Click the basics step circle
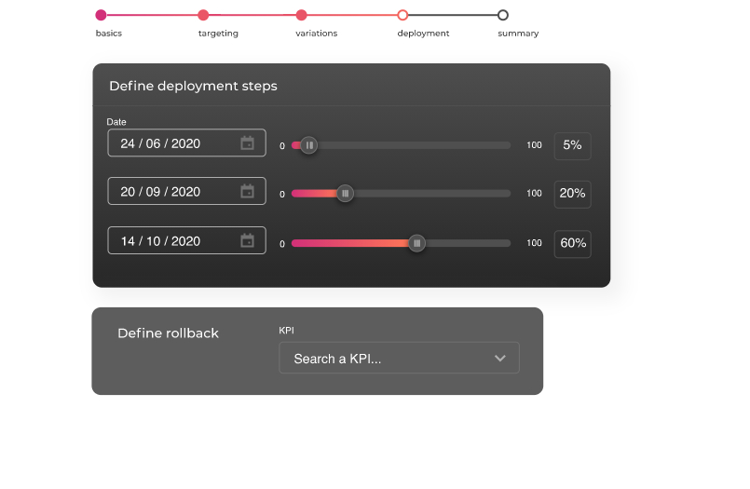Screen dimensions: 750x489 (x=101, y=15)
